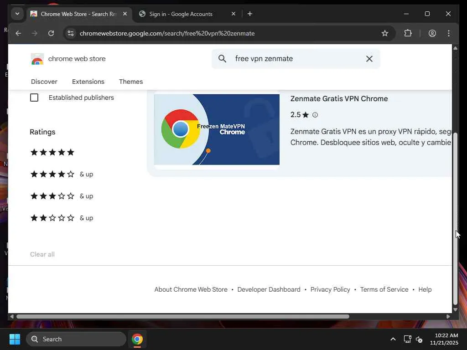Click Clear all filters

42,254
